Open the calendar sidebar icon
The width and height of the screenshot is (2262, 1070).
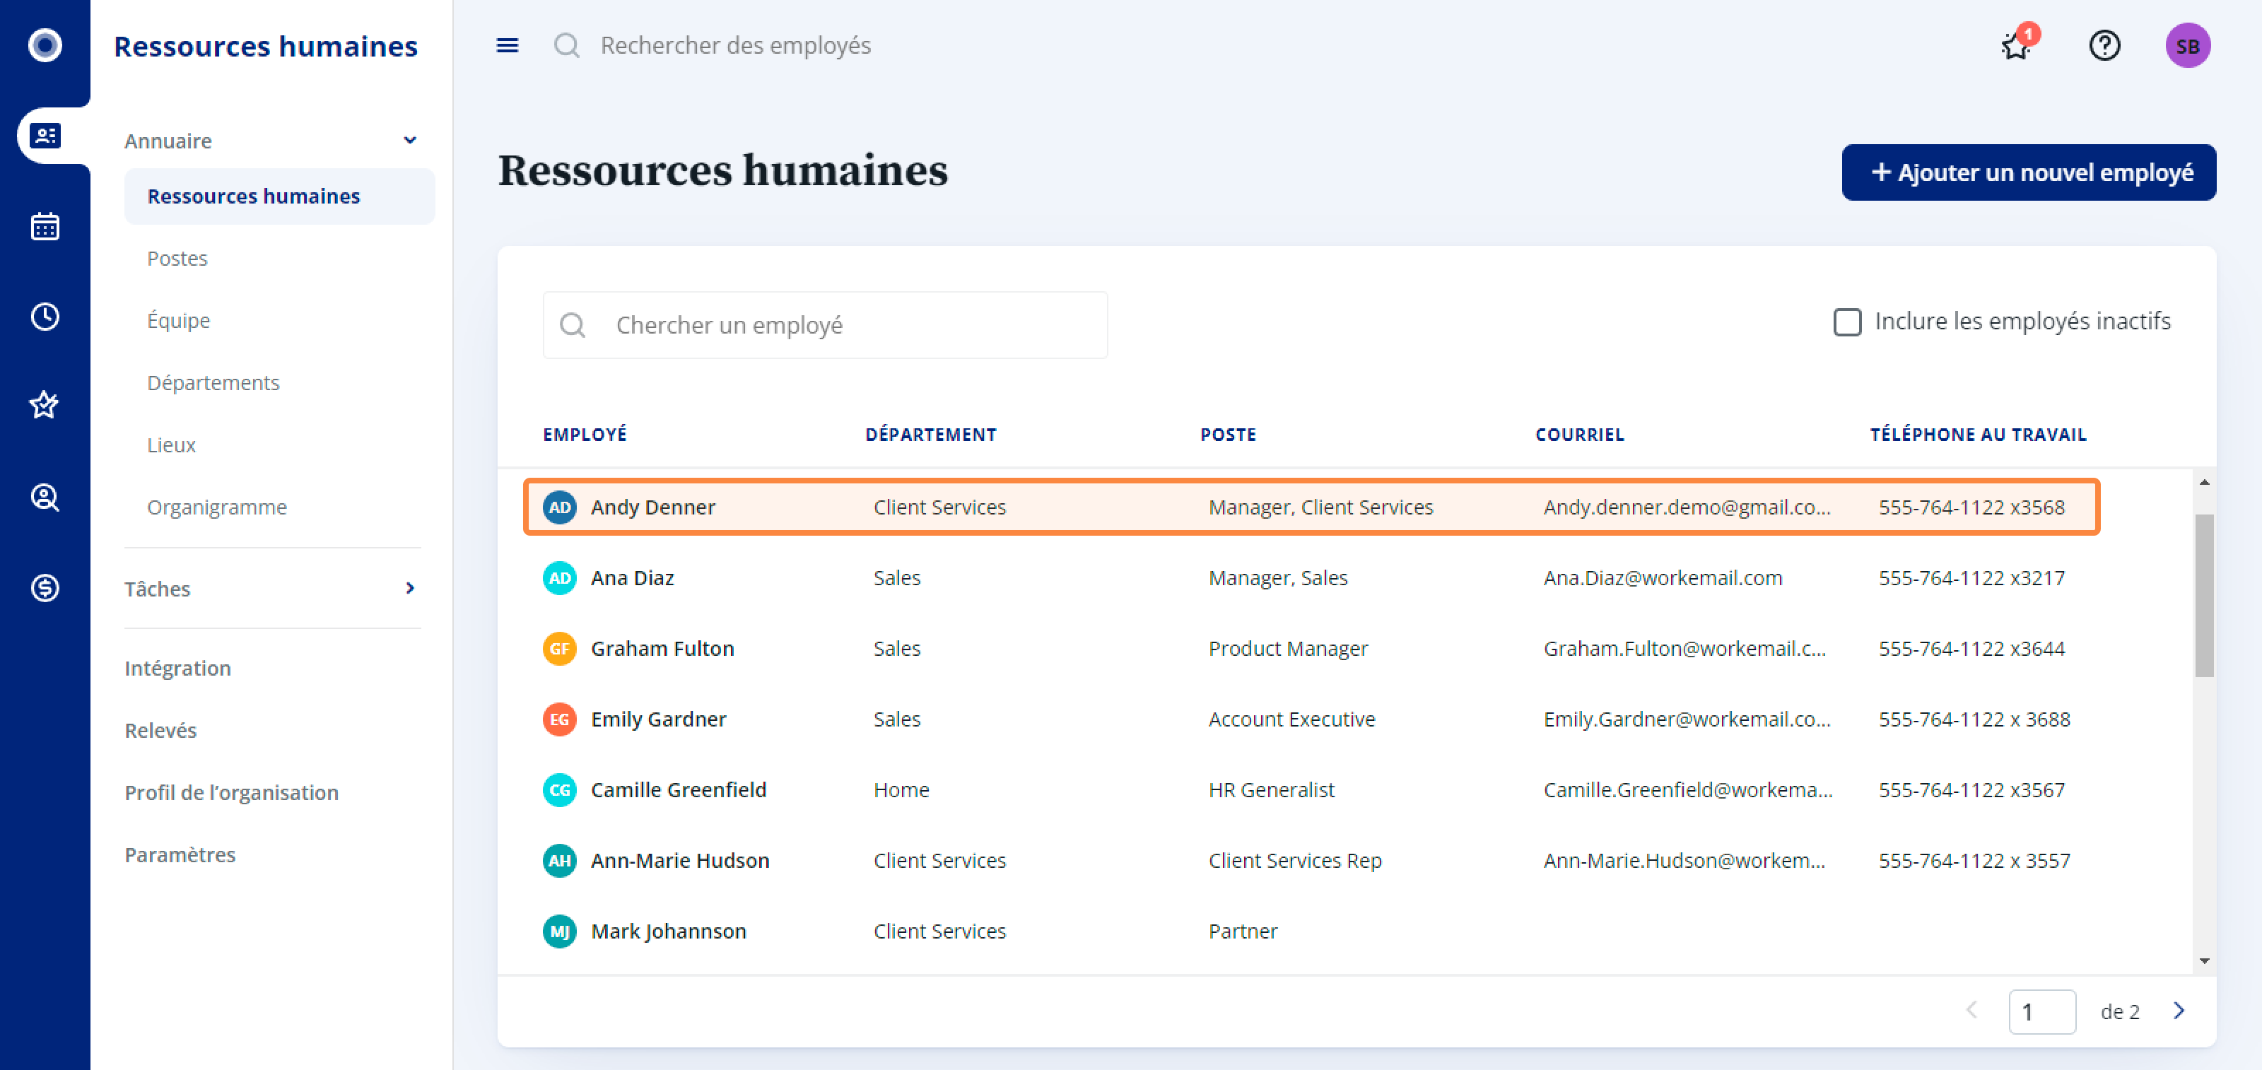pos(45,226)
